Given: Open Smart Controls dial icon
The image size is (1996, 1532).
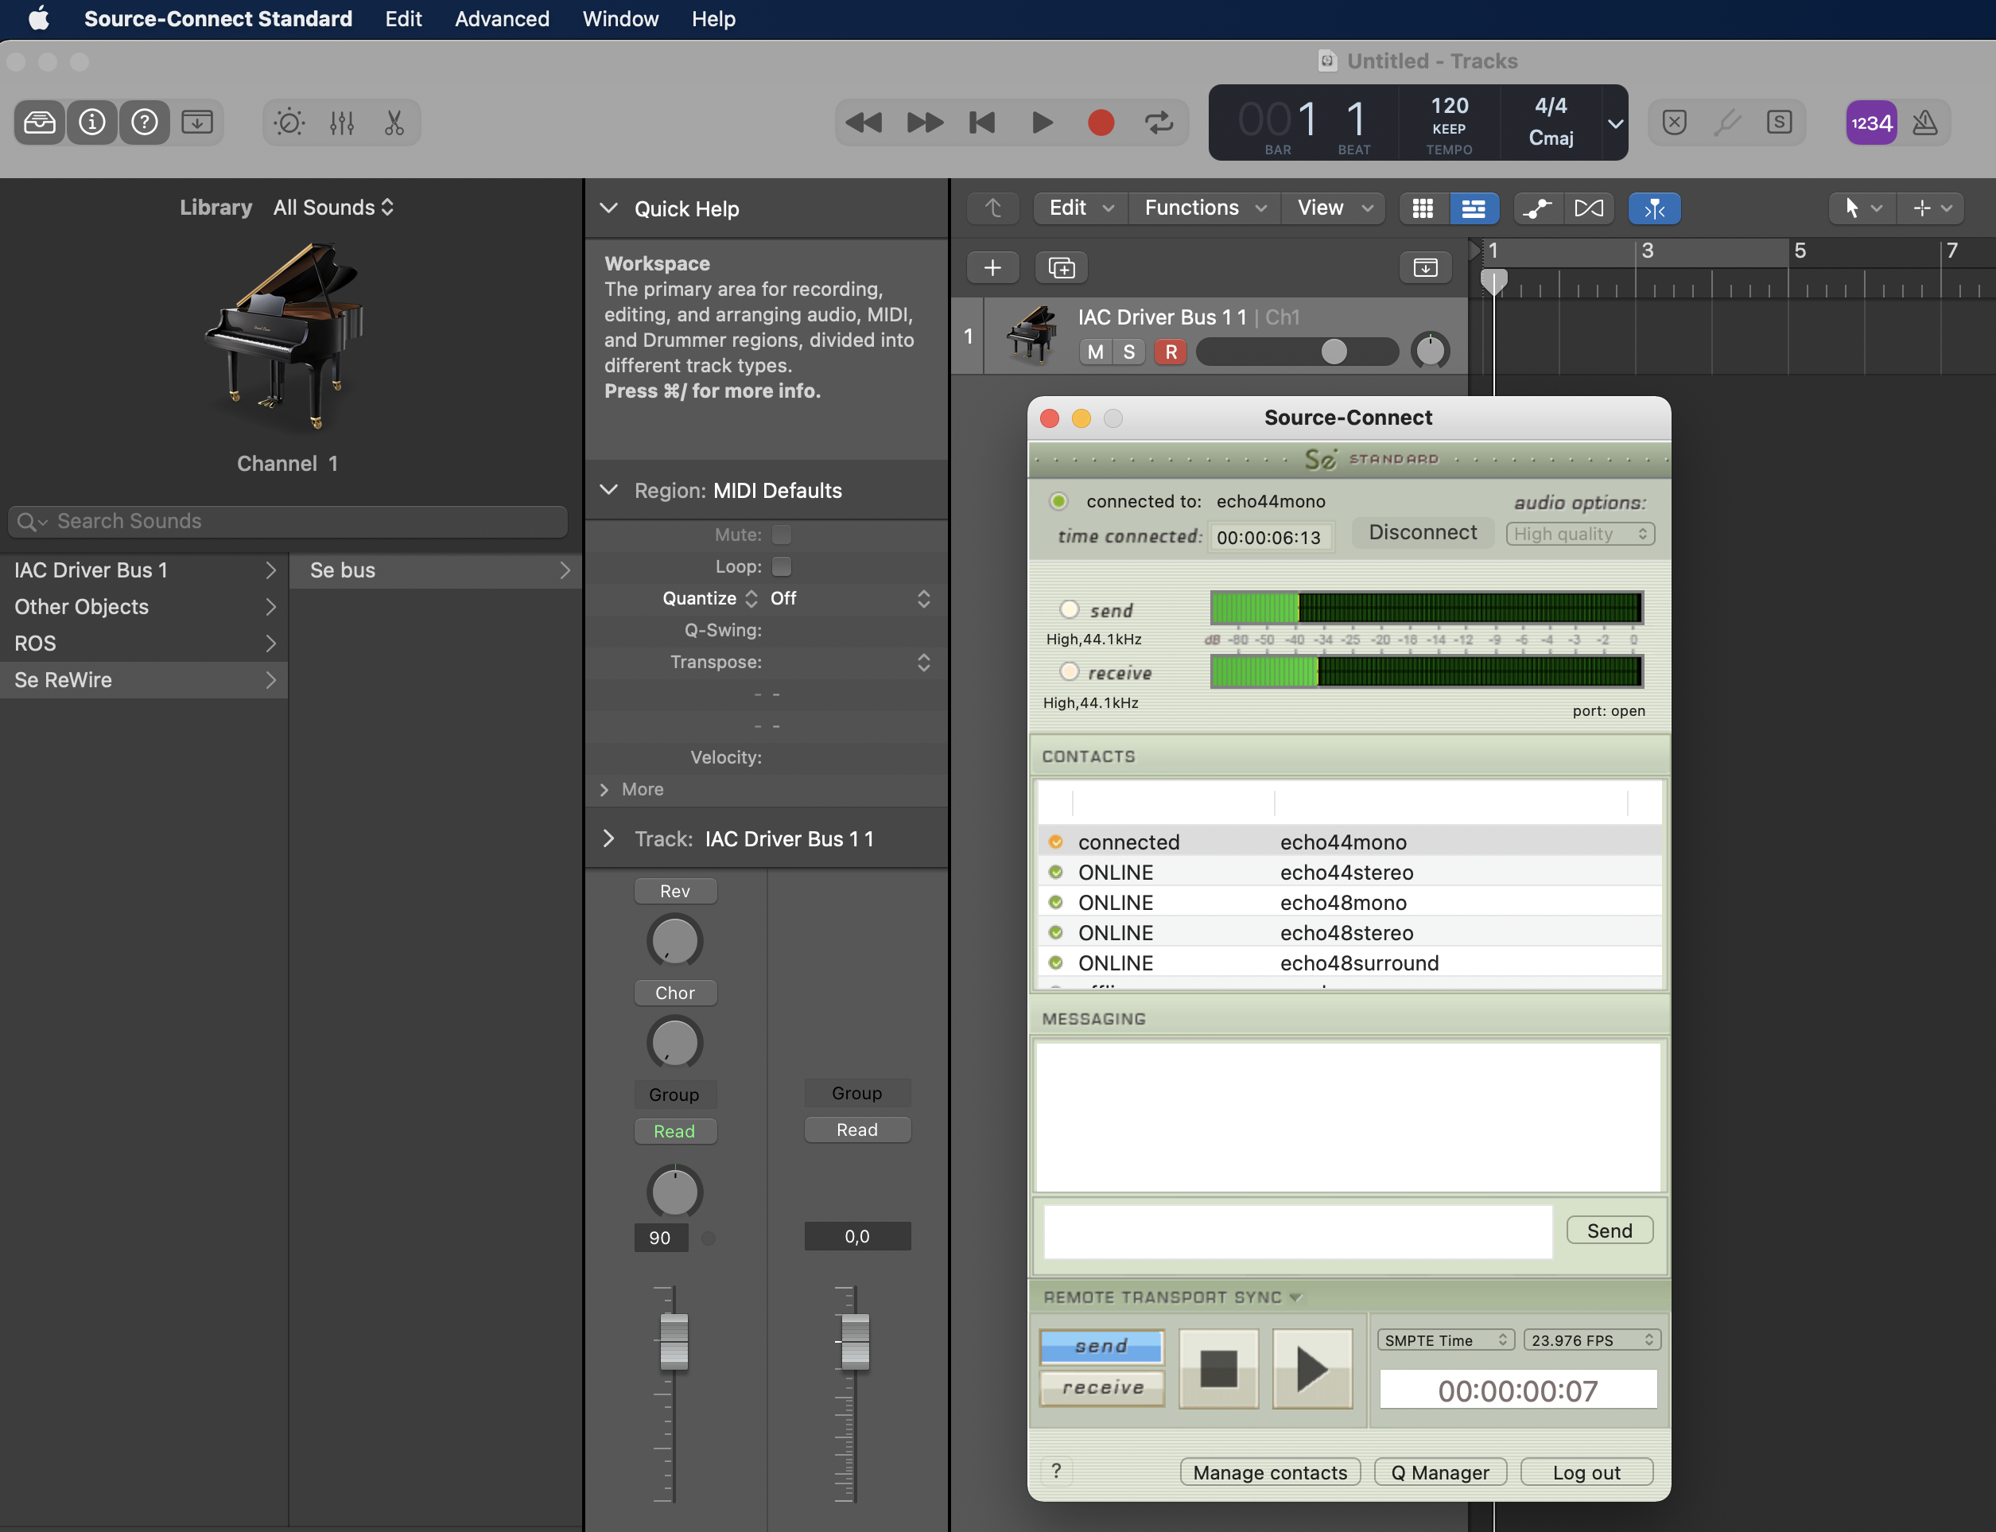Looking at the screenshot, I should point(289,122).
